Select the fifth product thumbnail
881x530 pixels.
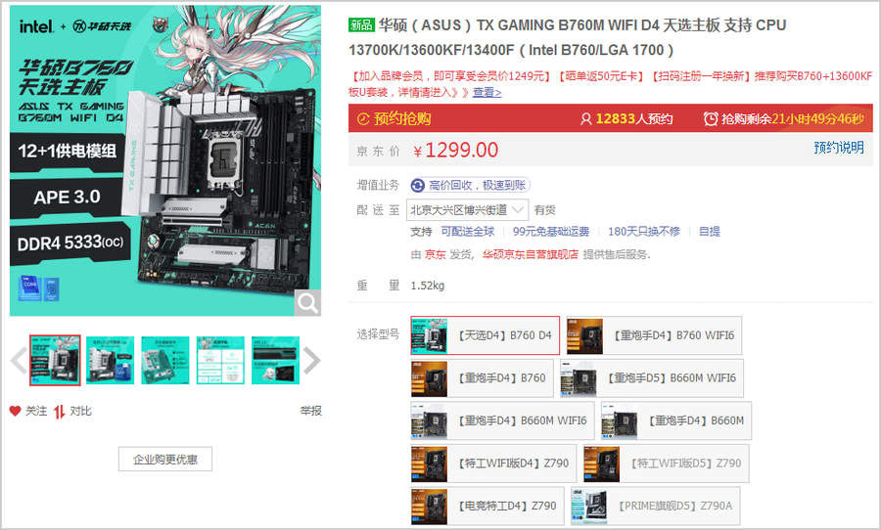pyautogui.click(x=275, y=361)
